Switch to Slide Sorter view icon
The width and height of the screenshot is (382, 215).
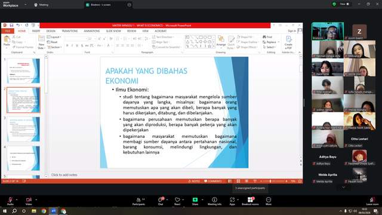[238, 181]
